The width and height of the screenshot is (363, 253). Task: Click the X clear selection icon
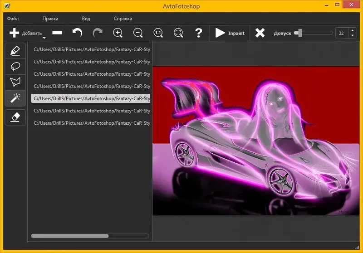(x=260, y=33)
